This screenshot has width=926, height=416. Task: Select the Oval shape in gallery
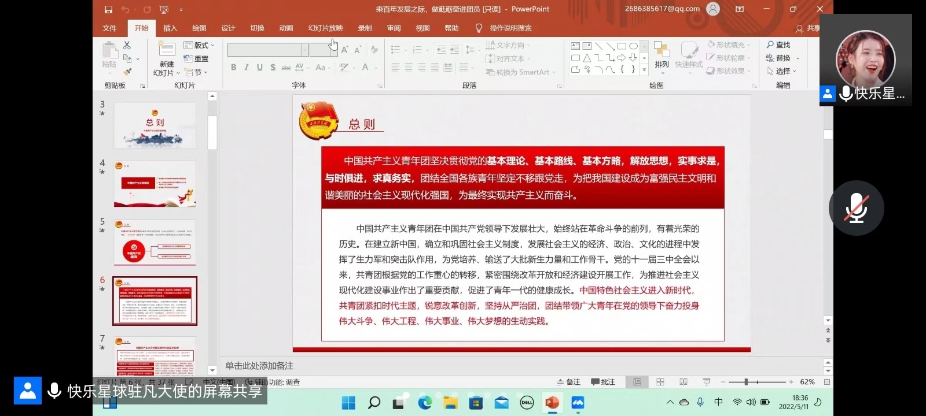[634, 46]
